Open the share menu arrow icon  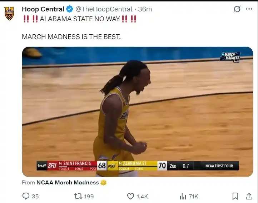tap(249, 196)
